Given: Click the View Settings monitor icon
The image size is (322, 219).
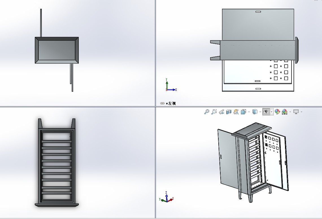Looking at the screenshot, I should click(x=296, y=112).
